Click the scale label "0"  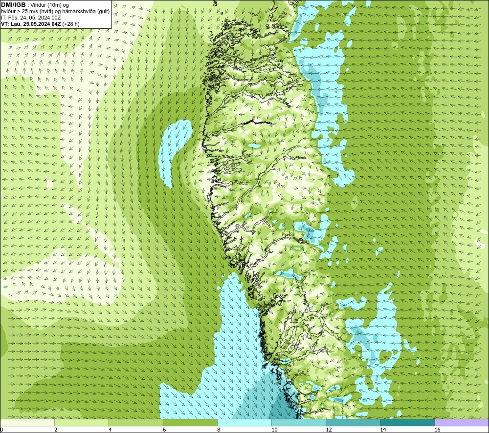pos(1,430)
